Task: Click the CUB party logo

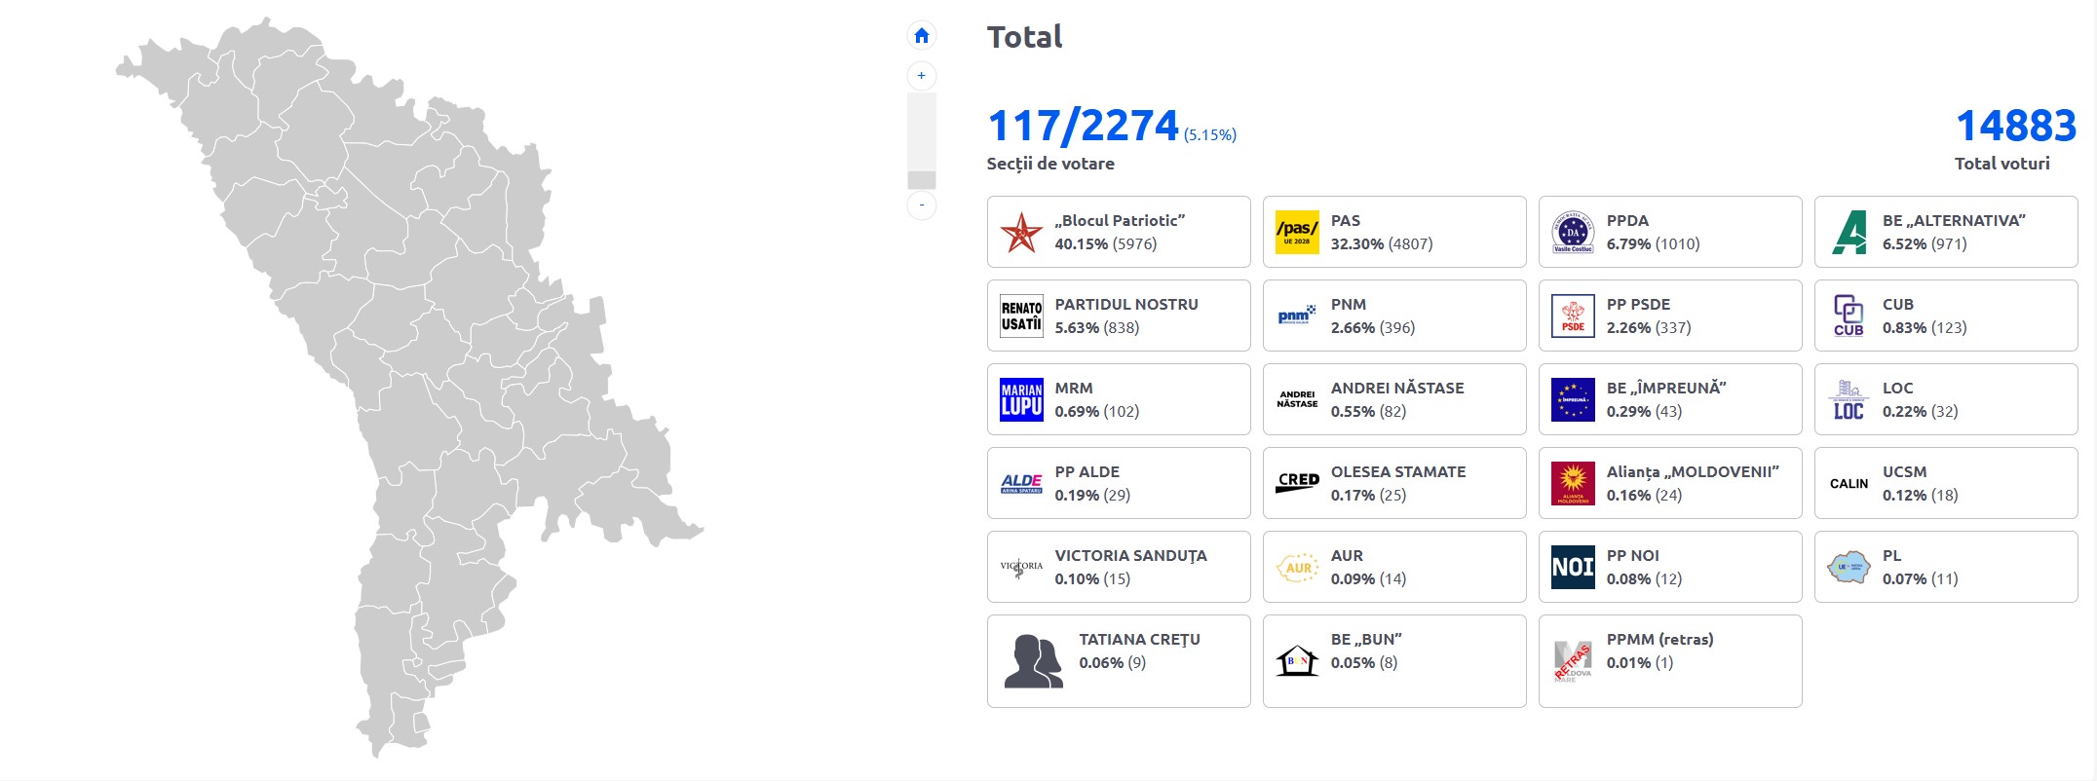Action: click(1849, 316)
